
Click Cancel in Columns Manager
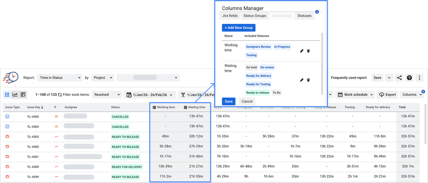click(247, 101)
